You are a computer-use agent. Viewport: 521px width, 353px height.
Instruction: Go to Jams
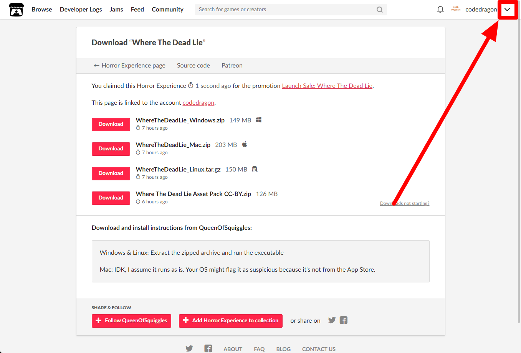point(116,10)
